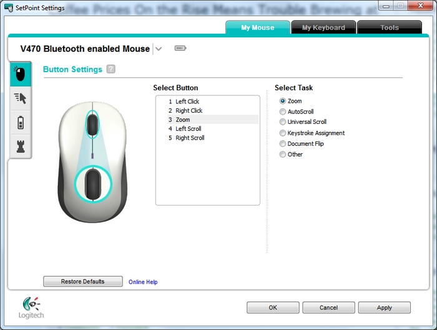Click the Button Settings help question mark
The height and width of the screenshot is (330, 437).
pyautogui.click(x=111, y=69)
